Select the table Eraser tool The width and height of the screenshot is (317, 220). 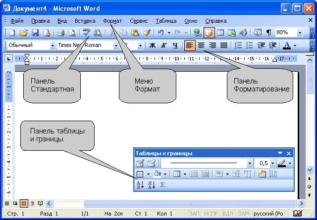151,163
